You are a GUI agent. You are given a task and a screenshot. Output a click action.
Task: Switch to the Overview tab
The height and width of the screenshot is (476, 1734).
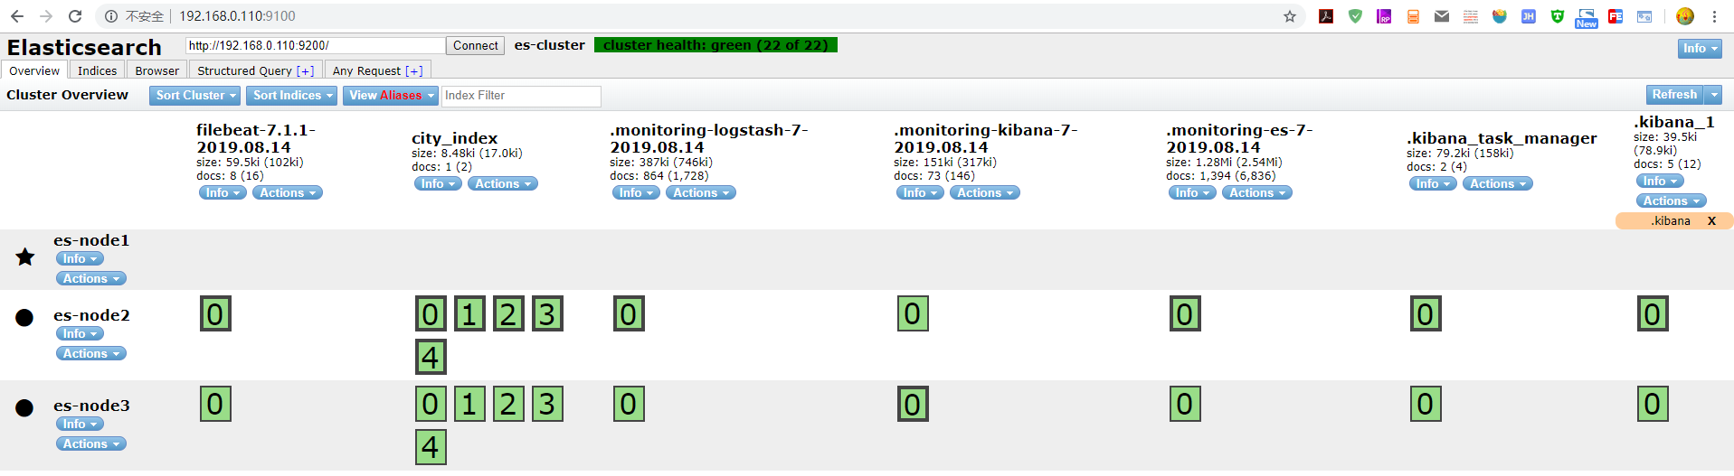click(x=34, y=70)
